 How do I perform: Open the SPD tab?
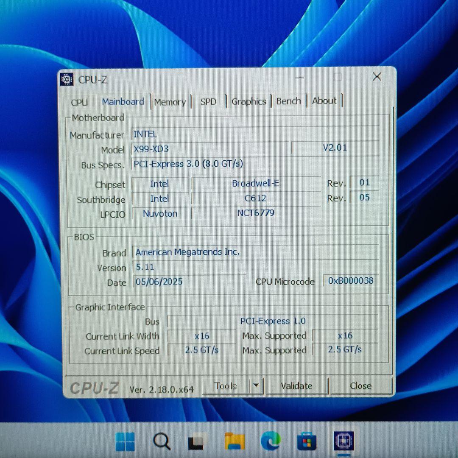pos(208,102)
